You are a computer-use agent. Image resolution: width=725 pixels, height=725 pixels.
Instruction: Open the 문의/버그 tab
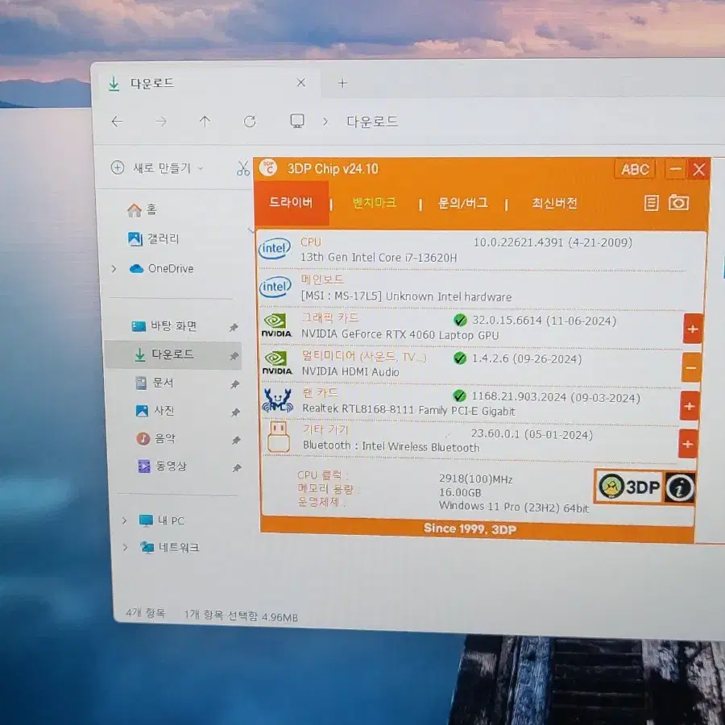tap(463, 203)
